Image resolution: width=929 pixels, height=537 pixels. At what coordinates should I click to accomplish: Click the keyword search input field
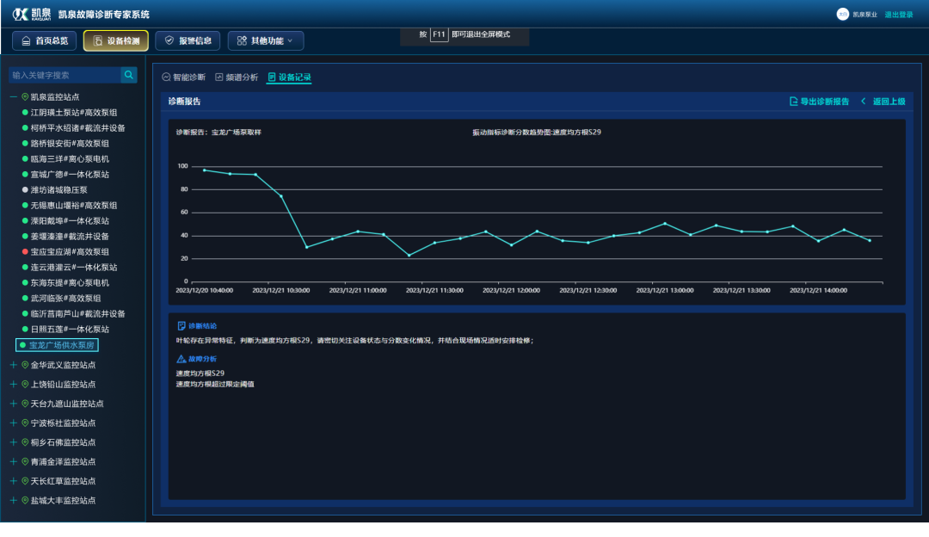coord(65,75)
